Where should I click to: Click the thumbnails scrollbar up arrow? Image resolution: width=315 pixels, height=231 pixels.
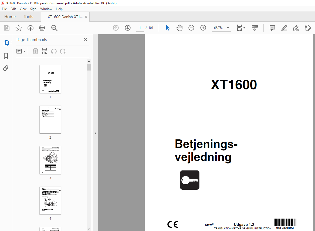(89, 62)
